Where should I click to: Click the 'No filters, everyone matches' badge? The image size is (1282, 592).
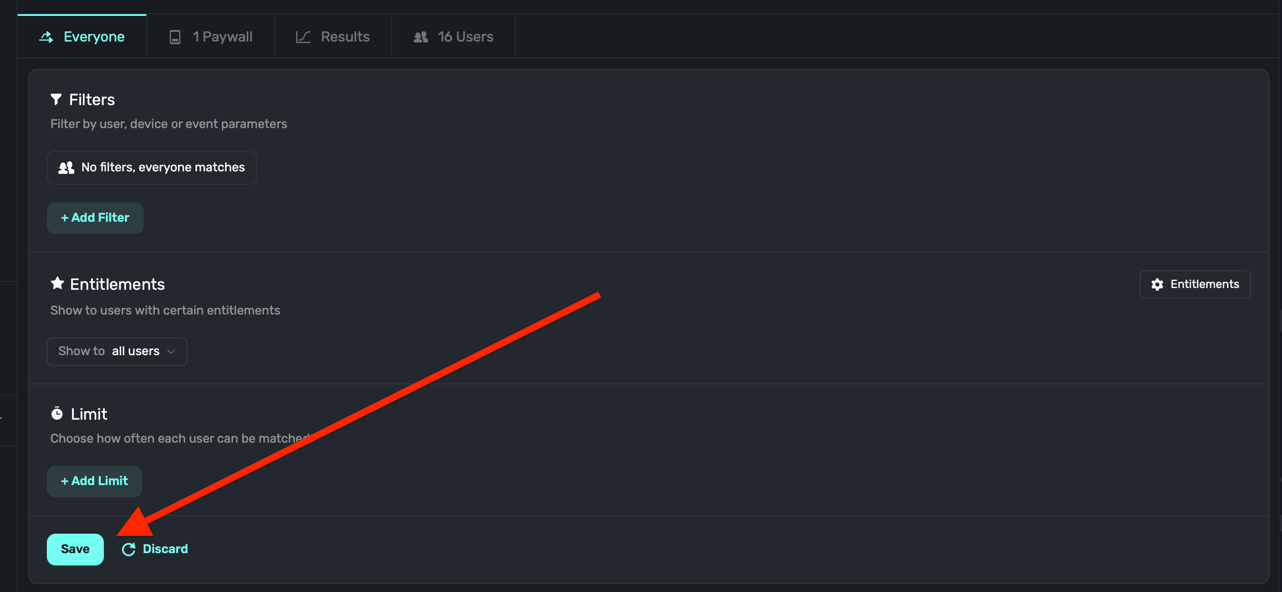[152, 167]
